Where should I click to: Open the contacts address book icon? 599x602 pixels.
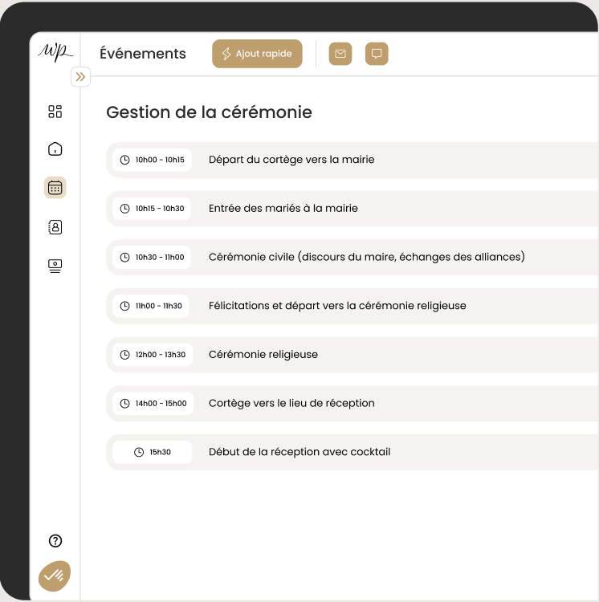click(55, 227)
